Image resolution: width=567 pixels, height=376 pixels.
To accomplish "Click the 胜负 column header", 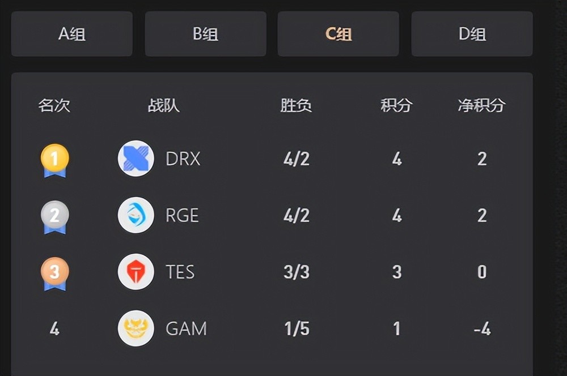I will pyautogui.click(x=296, y=105).
